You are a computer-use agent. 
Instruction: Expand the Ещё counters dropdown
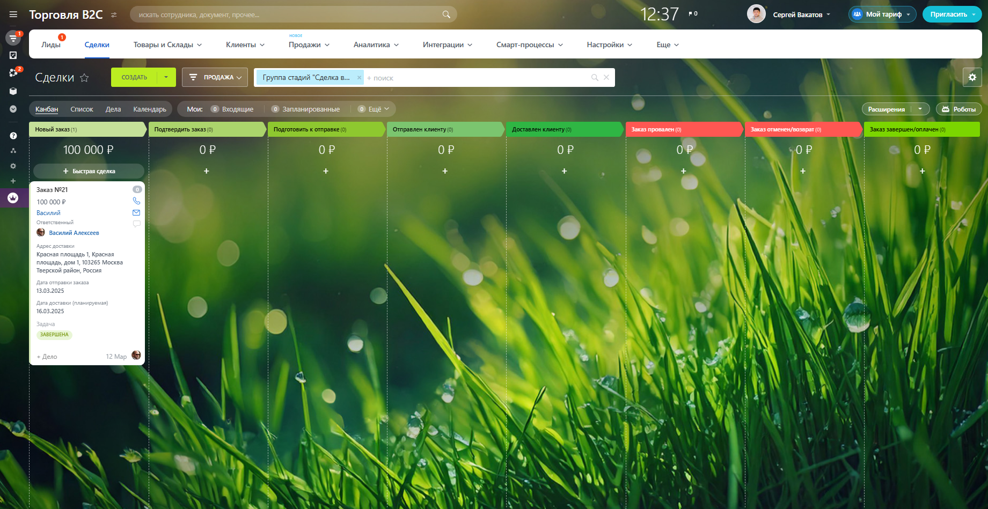pyautogui.click(x=374, y=109)
